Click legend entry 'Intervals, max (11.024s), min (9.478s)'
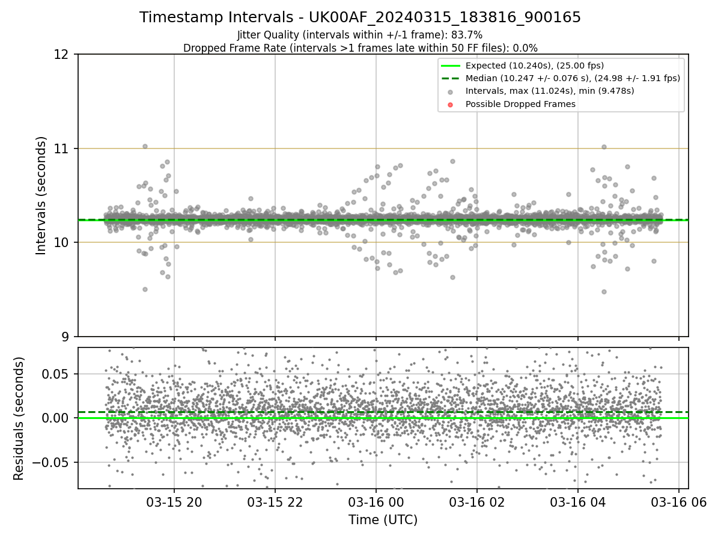The image size is (721, 541). tap(550, 91)
